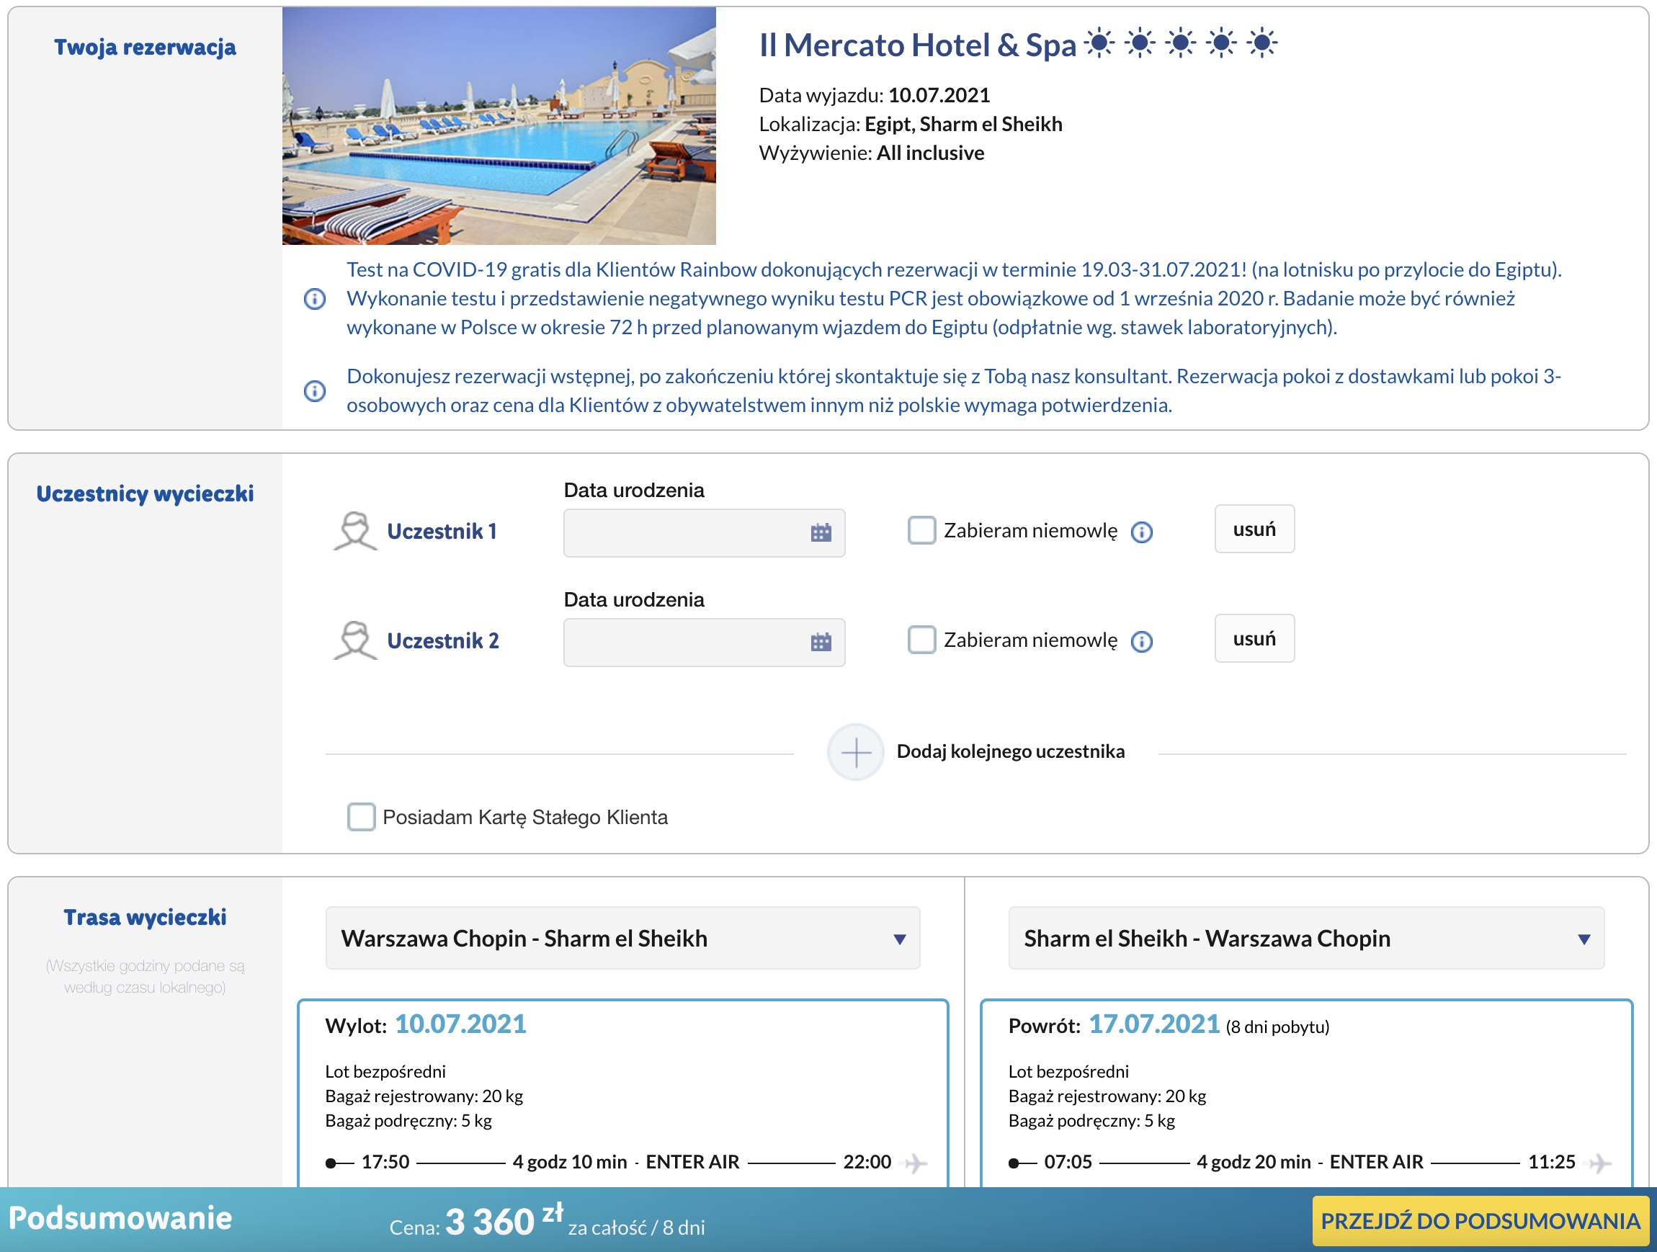Click Uczestnik 2 person avatar icon
This screenshot has height=1252, width=1657.
click(x=355, y=640)
